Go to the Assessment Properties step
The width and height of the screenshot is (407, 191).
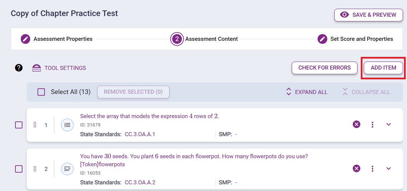click(x=57, y=39)
